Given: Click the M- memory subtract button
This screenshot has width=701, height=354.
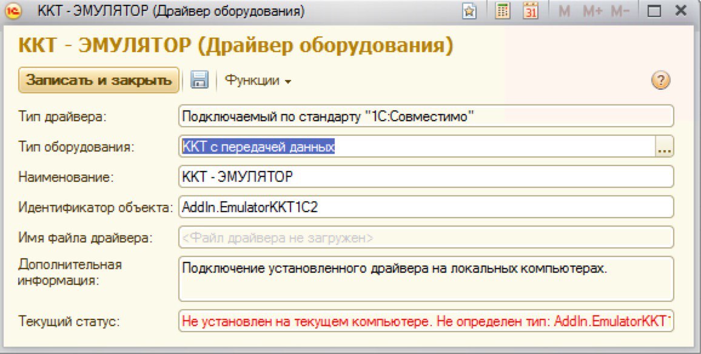Looking at the screenshot, I should 620,11.
